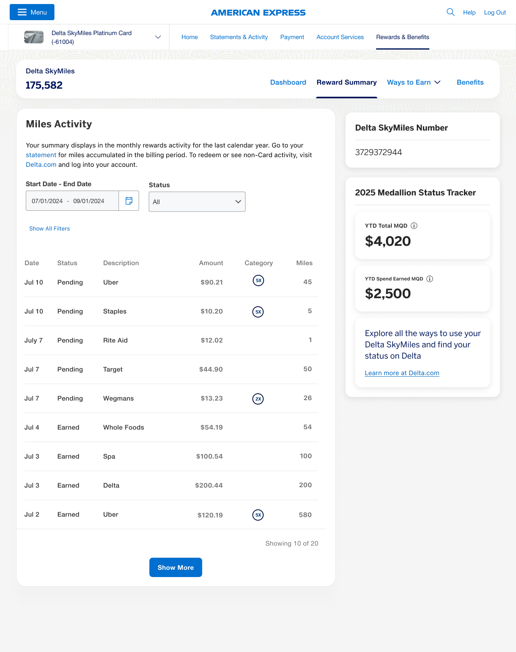Select the Whole Foods transaction description
The width and height of the screenshot is (516, 652).
pos(123,427)
